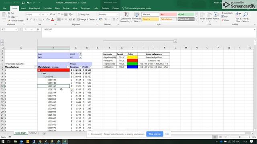The width and height of the screenshot is (257, 144).
Task: Open Format as Table gallery
Action: (137, 17)
